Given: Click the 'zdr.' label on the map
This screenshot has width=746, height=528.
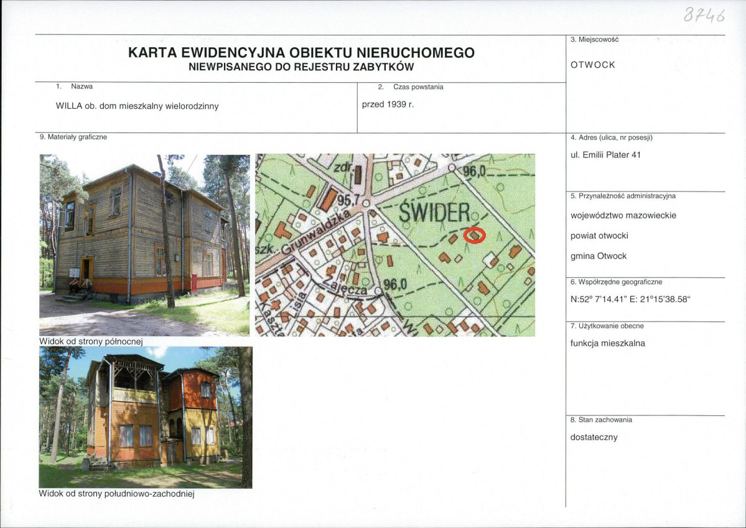Looking at the screenshot, I should (x=342, y=167).
